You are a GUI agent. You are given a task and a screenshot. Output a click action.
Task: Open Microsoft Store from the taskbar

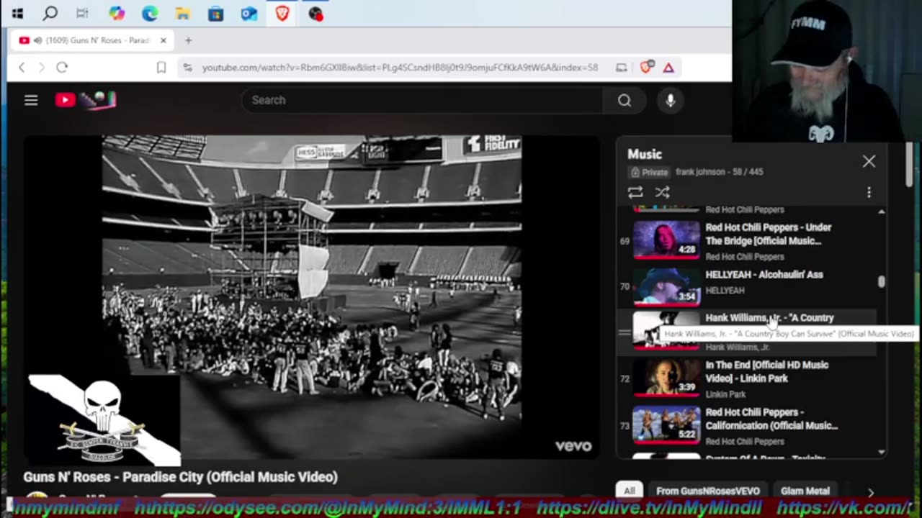(x=215, y=13)
